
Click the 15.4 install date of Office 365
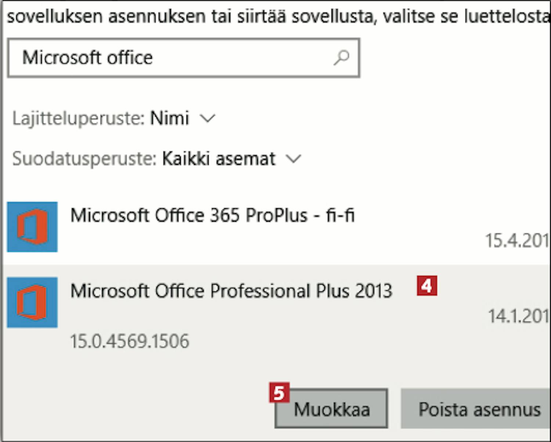coord(518,241)
